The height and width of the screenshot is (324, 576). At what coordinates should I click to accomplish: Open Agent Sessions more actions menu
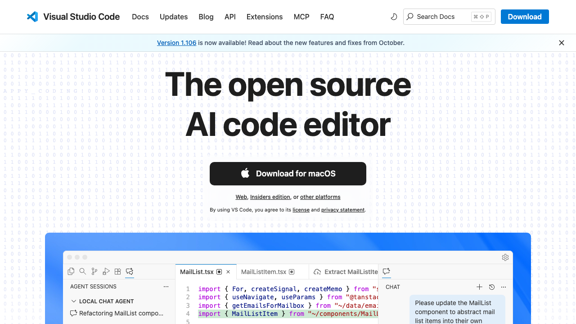(166, 287)
